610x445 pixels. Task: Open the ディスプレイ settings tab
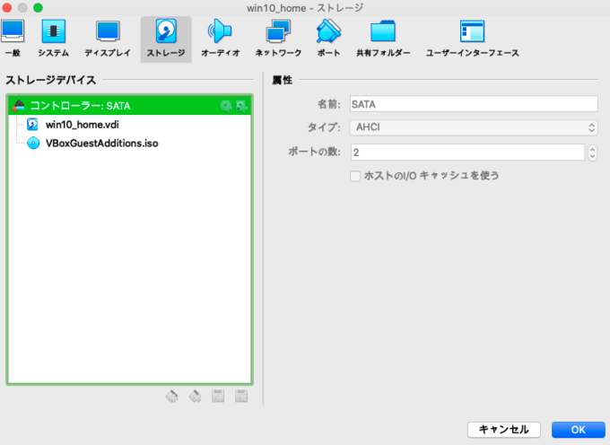108,39
